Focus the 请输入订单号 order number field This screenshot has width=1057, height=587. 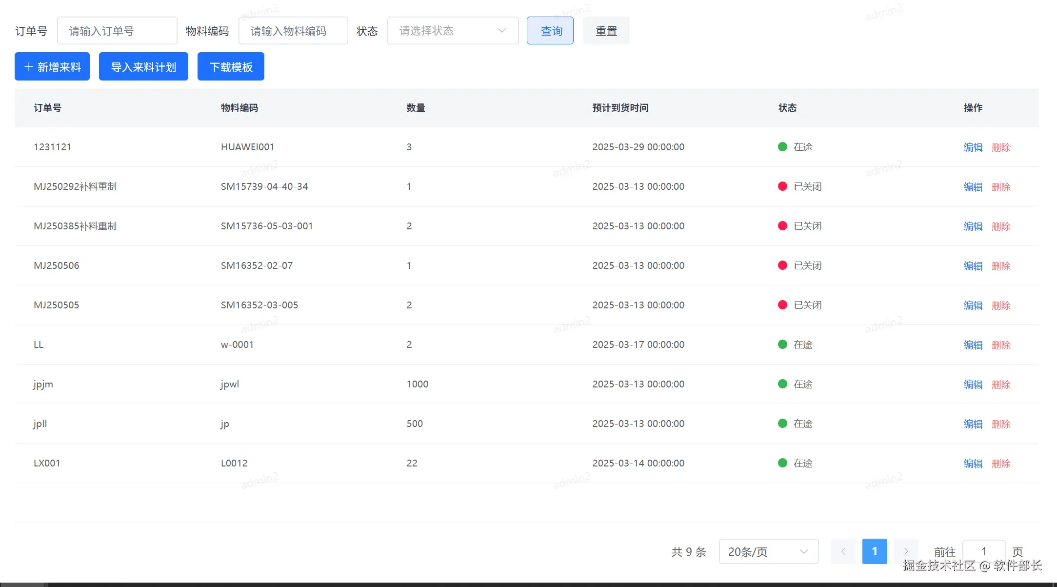(117, 31)
